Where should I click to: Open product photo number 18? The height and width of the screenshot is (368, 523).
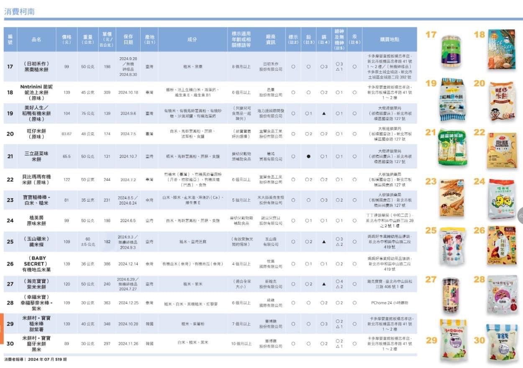[501, 49]
